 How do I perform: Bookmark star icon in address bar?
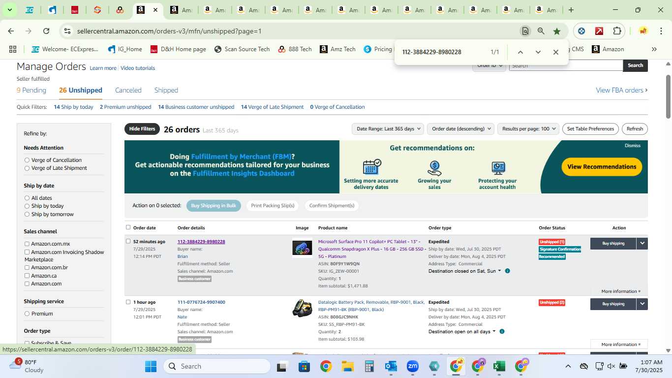click(557, 31)
